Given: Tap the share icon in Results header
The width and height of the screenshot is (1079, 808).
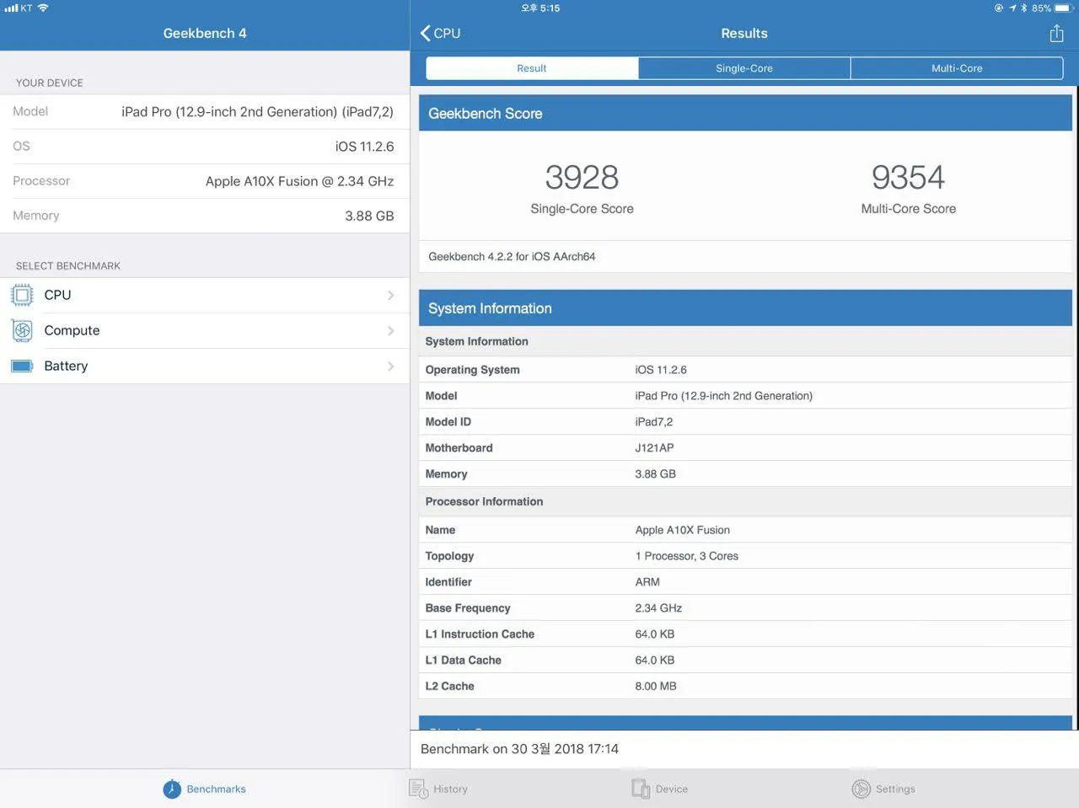Looking at the screenshot, I should [1056, 34].
